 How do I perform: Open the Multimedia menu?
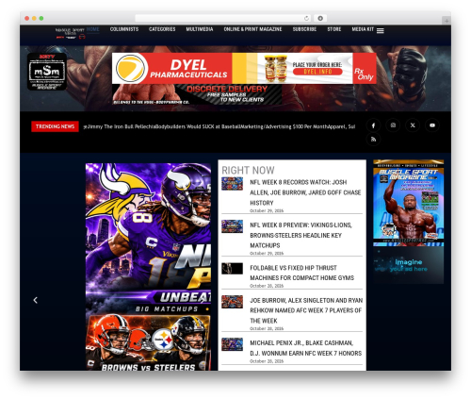click(200, 29)
